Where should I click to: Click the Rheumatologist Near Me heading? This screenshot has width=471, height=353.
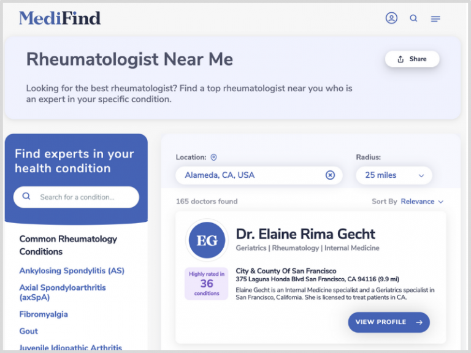tap(130, 59)
